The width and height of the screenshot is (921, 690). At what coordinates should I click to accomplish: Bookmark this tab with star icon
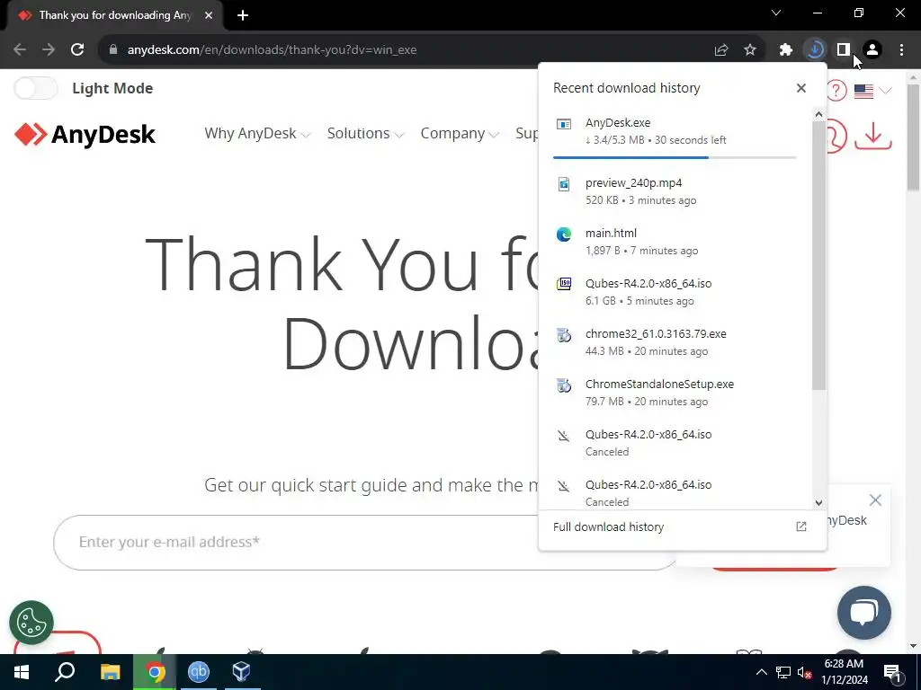pyautogui.click(x=750, y=50)
